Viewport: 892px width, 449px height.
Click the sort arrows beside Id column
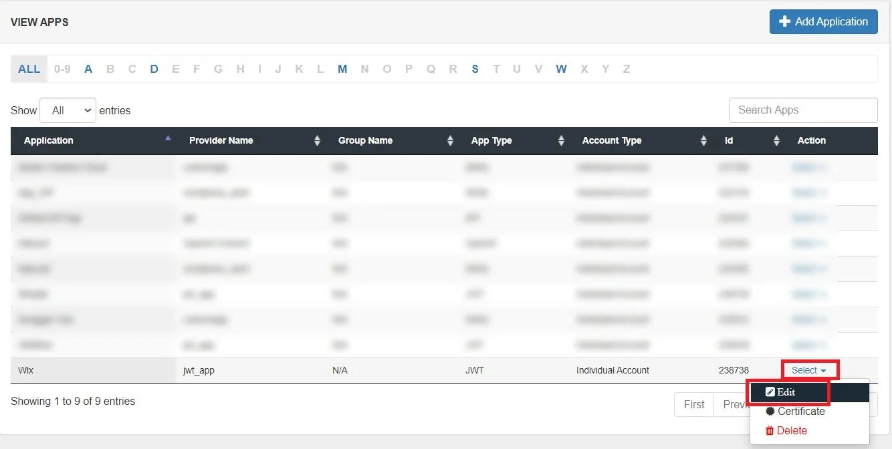(x=776, y=140)
